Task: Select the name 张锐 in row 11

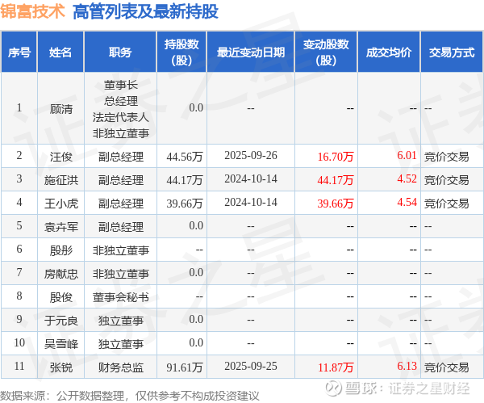Action: click(61, 367)
